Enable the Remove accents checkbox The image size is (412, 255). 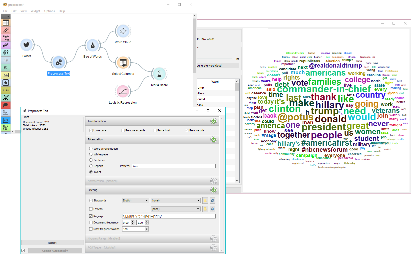123,130
